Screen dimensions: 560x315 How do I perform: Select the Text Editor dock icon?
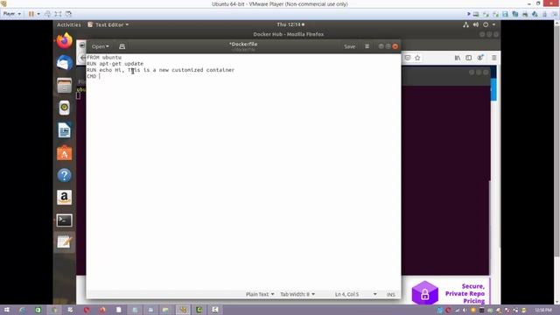64,242
